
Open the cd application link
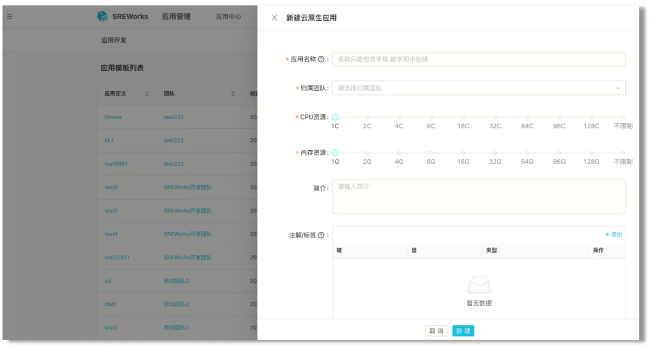pyautogui.click(x=108, y=281)
